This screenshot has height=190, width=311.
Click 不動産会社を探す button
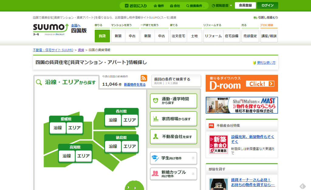173,136
